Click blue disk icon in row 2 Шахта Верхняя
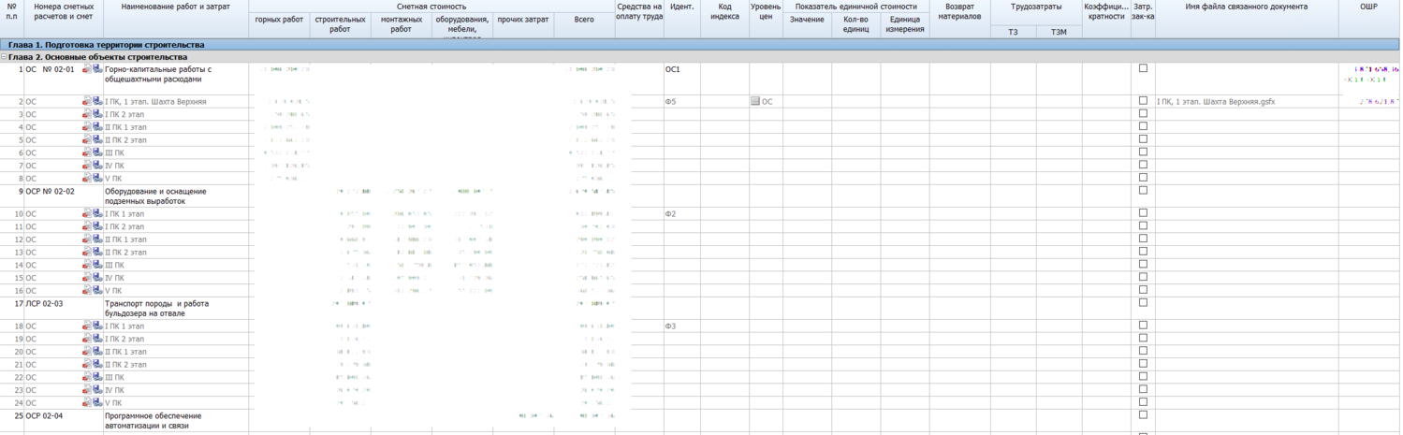 click(98, 101)
